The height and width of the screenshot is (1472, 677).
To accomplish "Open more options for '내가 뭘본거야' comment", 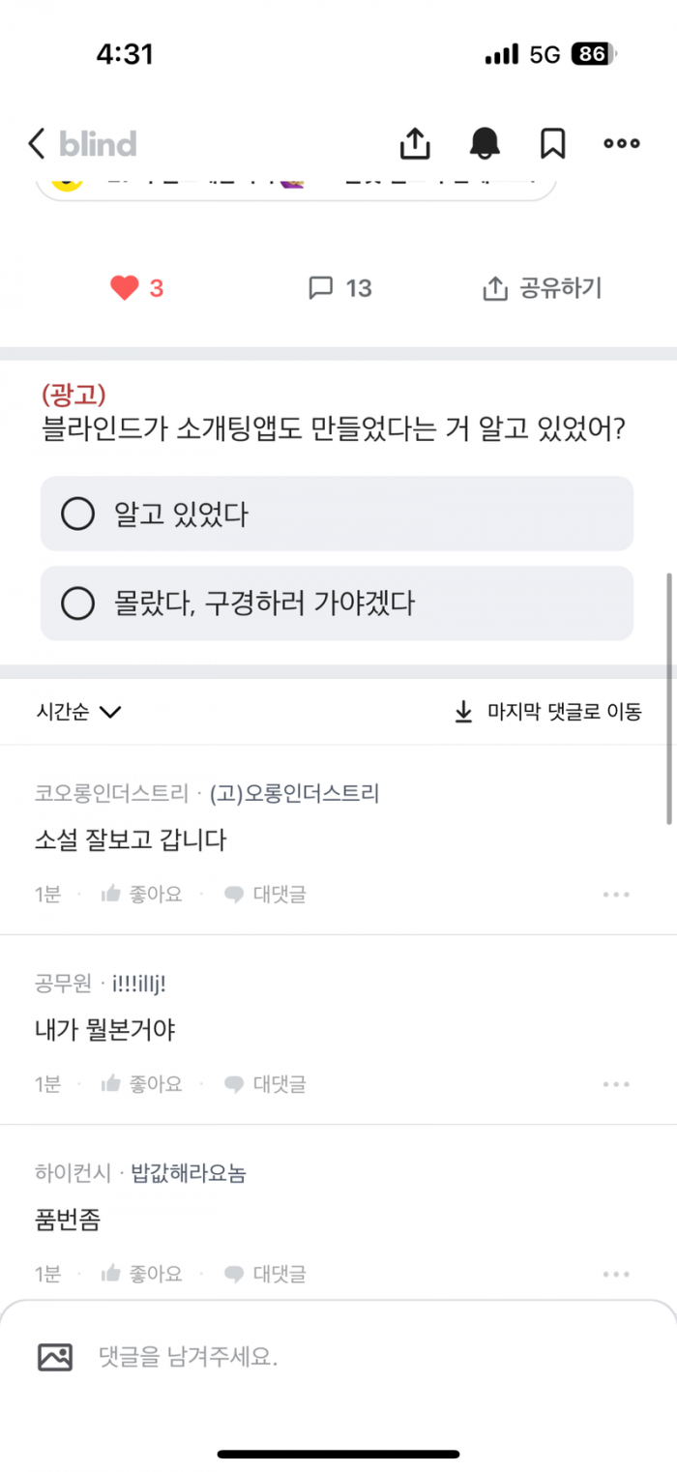I will [x=616, y=1085].
